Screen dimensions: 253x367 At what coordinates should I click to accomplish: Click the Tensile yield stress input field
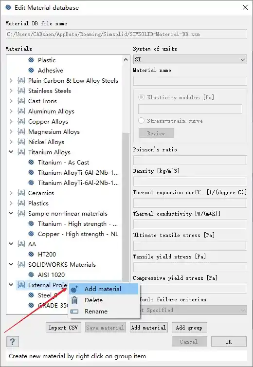[x=190, y=267]
